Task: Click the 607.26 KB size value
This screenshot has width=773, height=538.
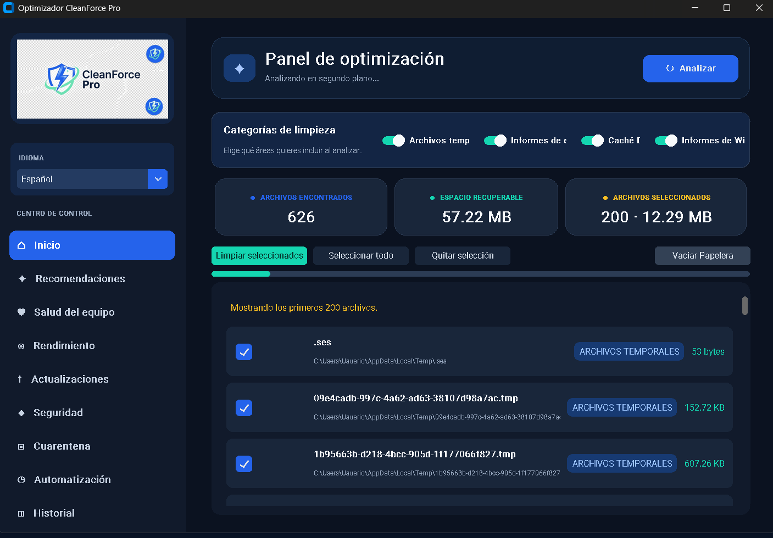Action: click(x=704, y=464)
